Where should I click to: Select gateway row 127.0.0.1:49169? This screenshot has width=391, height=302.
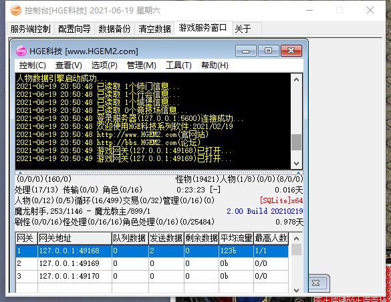pyautogui.click(x=152, y=263)
